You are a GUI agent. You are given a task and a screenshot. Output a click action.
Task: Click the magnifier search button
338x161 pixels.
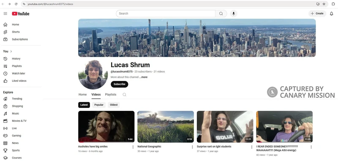click(221, 13)
